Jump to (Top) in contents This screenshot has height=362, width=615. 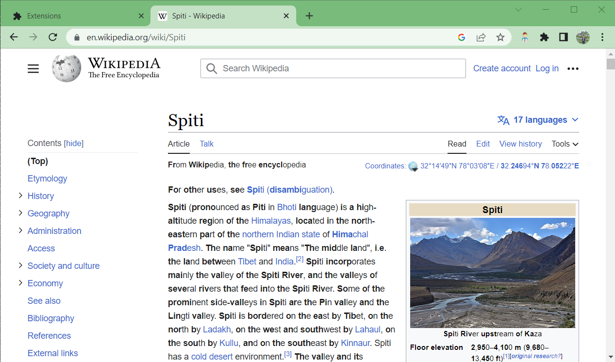point(38,161)
